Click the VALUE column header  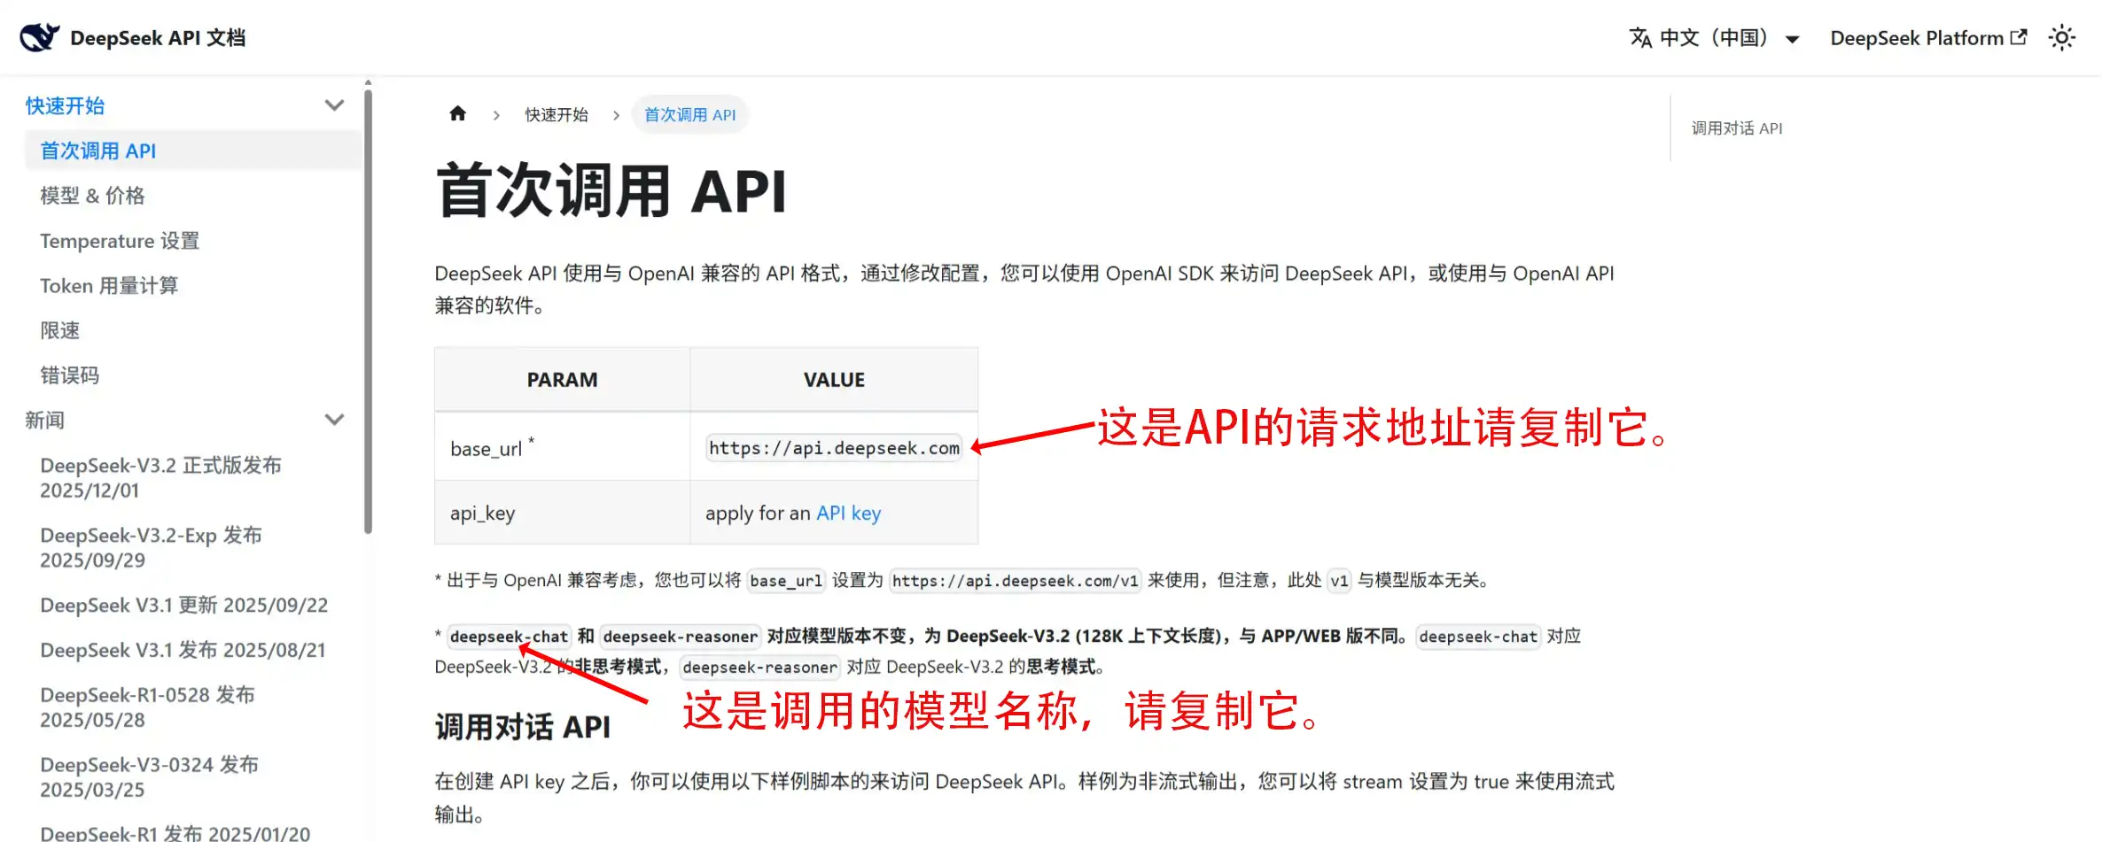[x=834, y=380]
